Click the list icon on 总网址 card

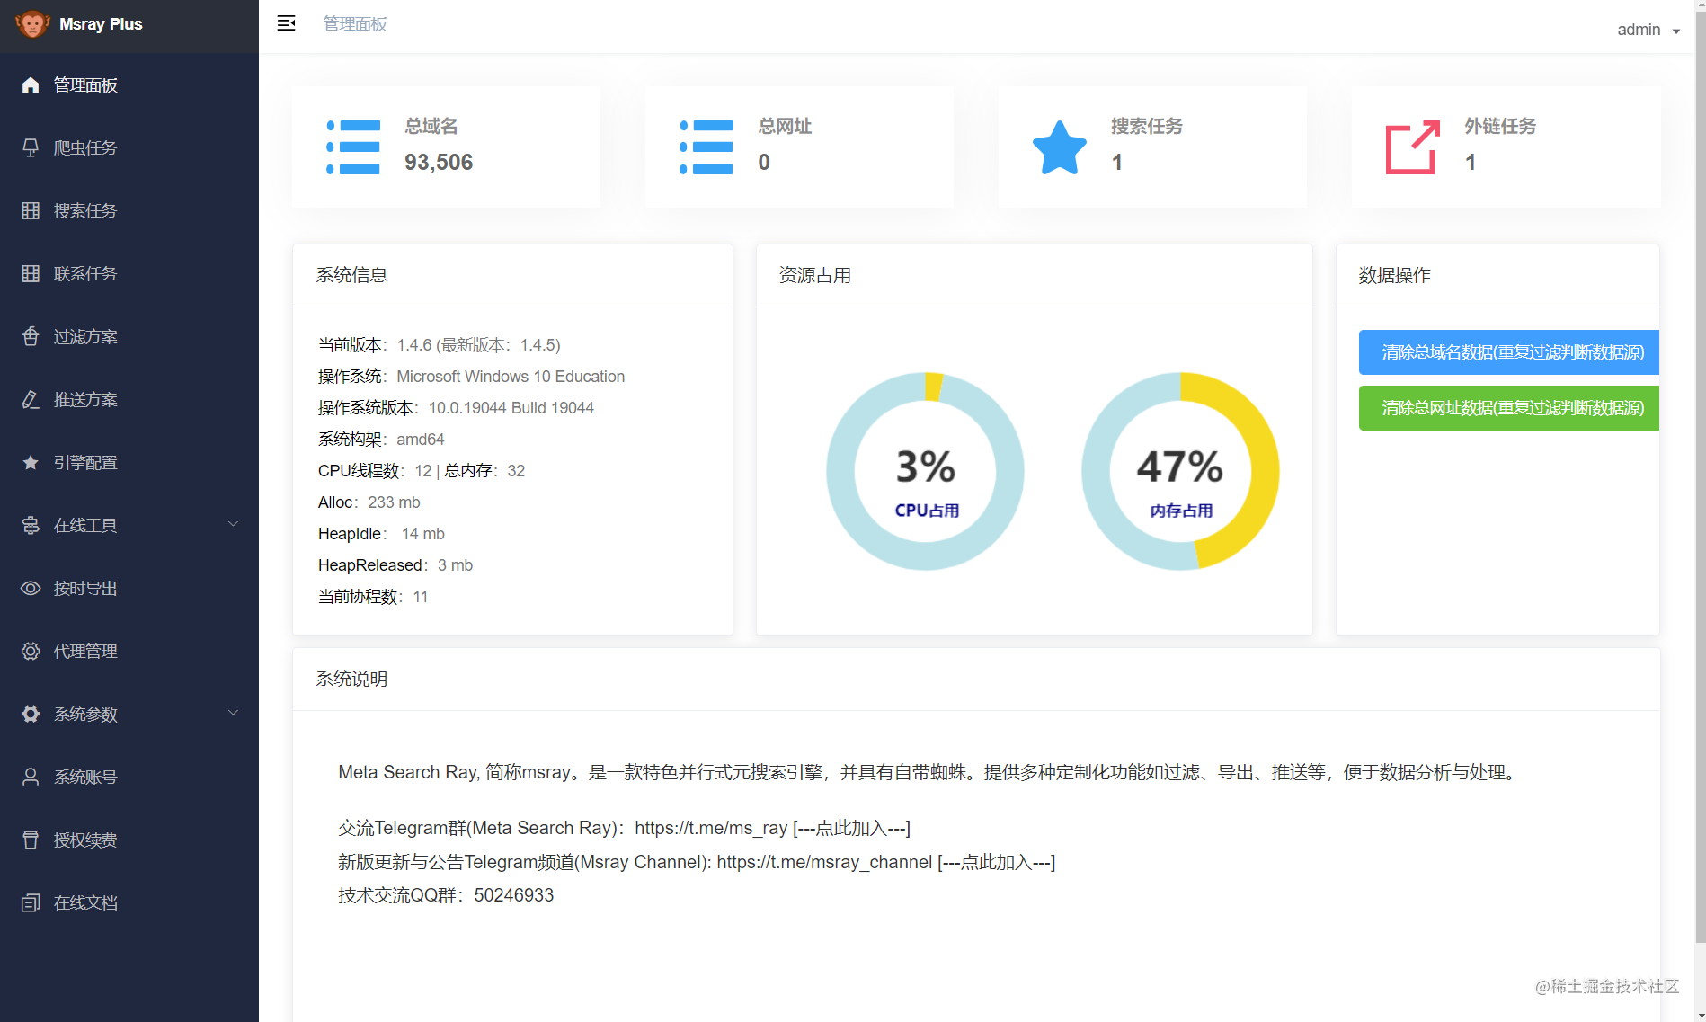(706, 147)
